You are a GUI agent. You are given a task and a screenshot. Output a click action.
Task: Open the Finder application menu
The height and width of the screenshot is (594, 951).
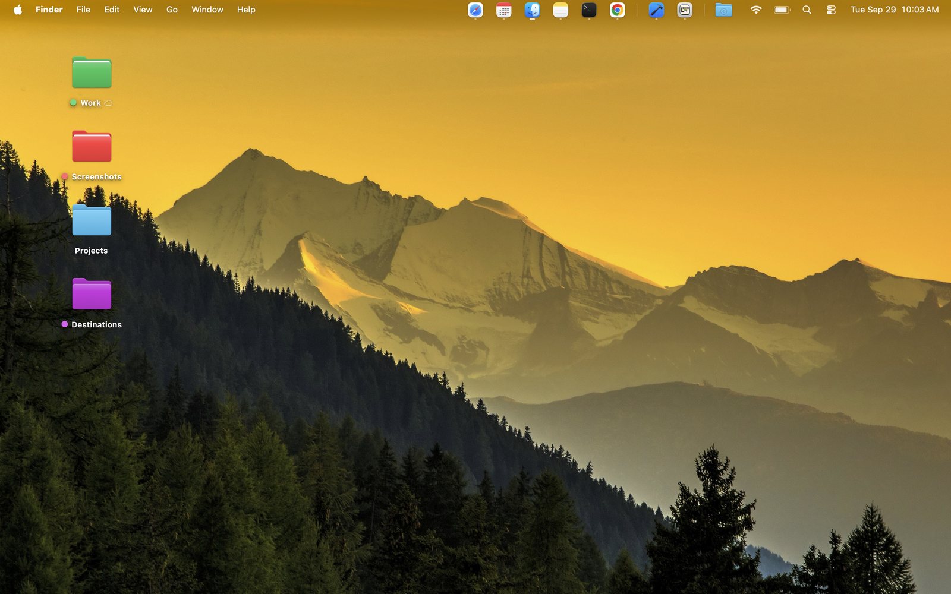(49, 10)
